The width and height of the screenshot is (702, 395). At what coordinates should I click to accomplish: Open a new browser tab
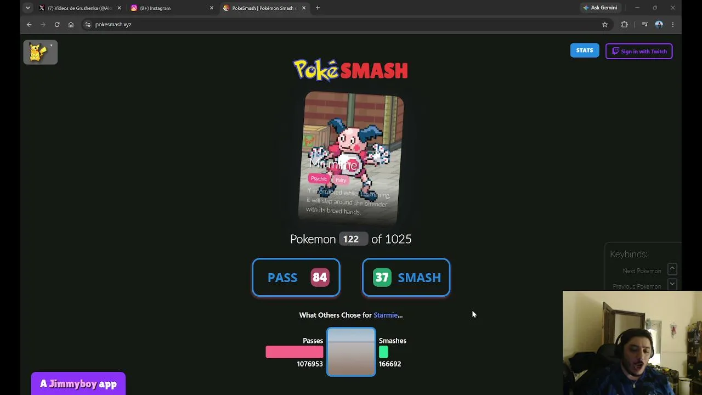click(x=318, y=8)
